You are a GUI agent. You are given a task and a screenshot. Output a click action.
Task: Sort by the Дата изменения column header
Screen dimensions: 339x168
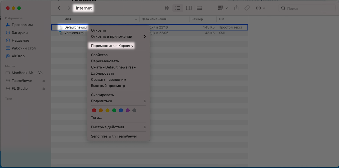pos(154,19)
